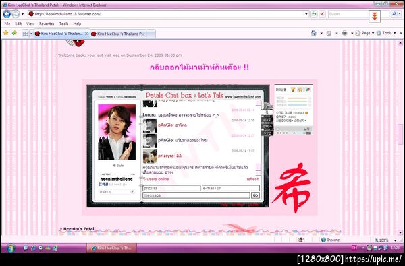
Task: Click the third icon in music widget header
Action: (307, 90)
